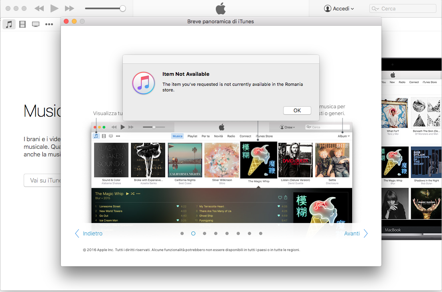Screen dimensions: 442x292
Task: Open Broke with Expensive album cover
Action: 148,160
